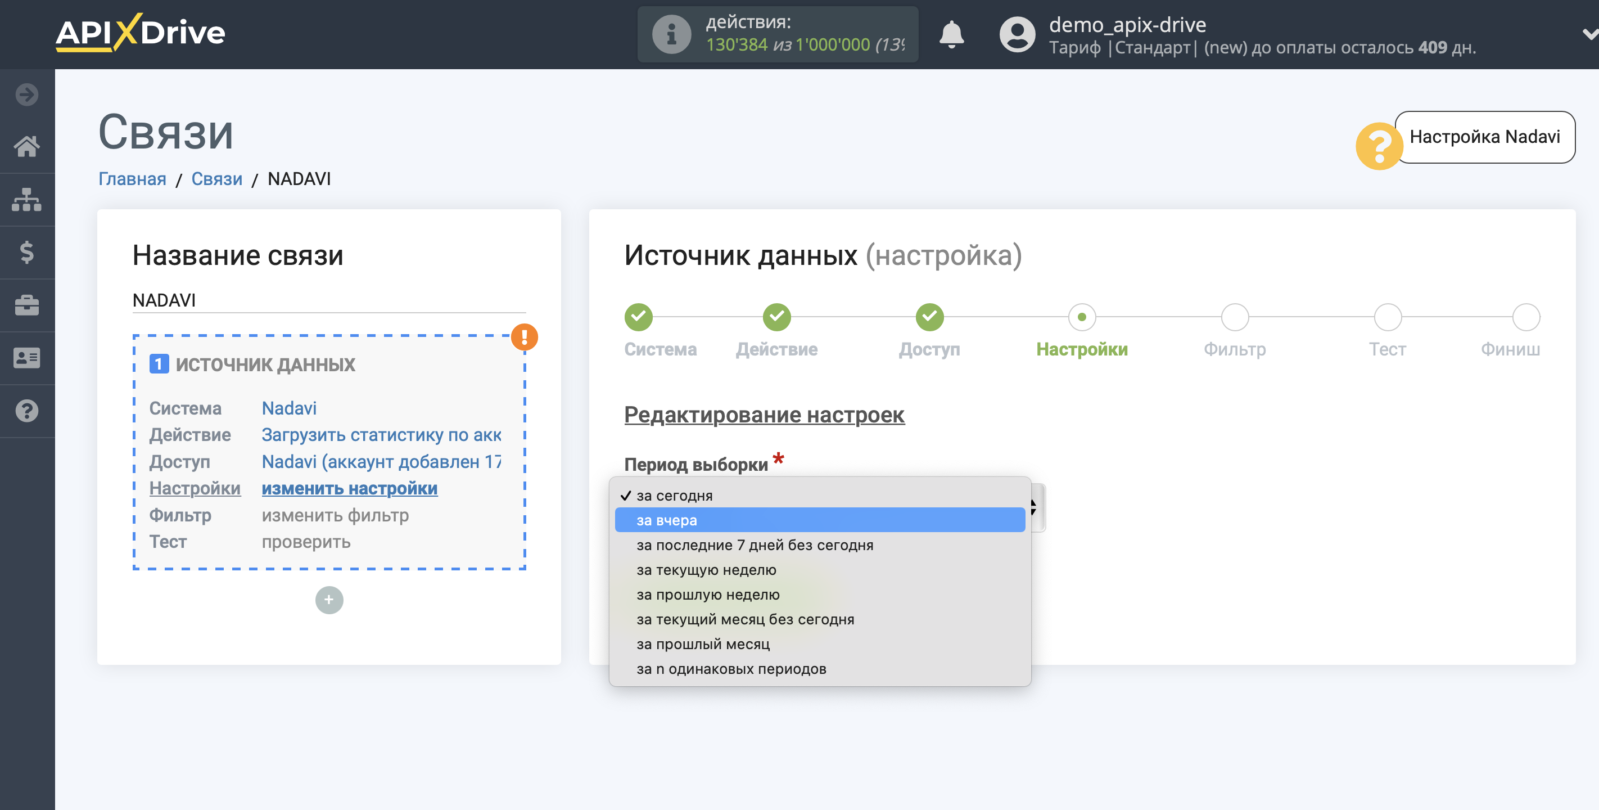Click the APIXDrive logo
The height and width of the screenshot is (810, 1599).
[x=141, y=32]
